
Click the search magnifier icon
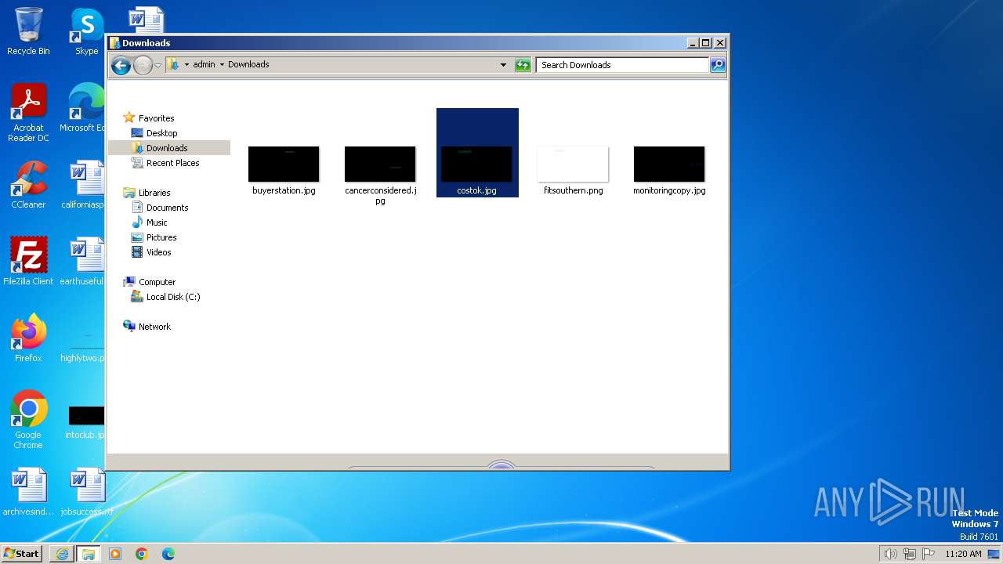pos(718,65)
